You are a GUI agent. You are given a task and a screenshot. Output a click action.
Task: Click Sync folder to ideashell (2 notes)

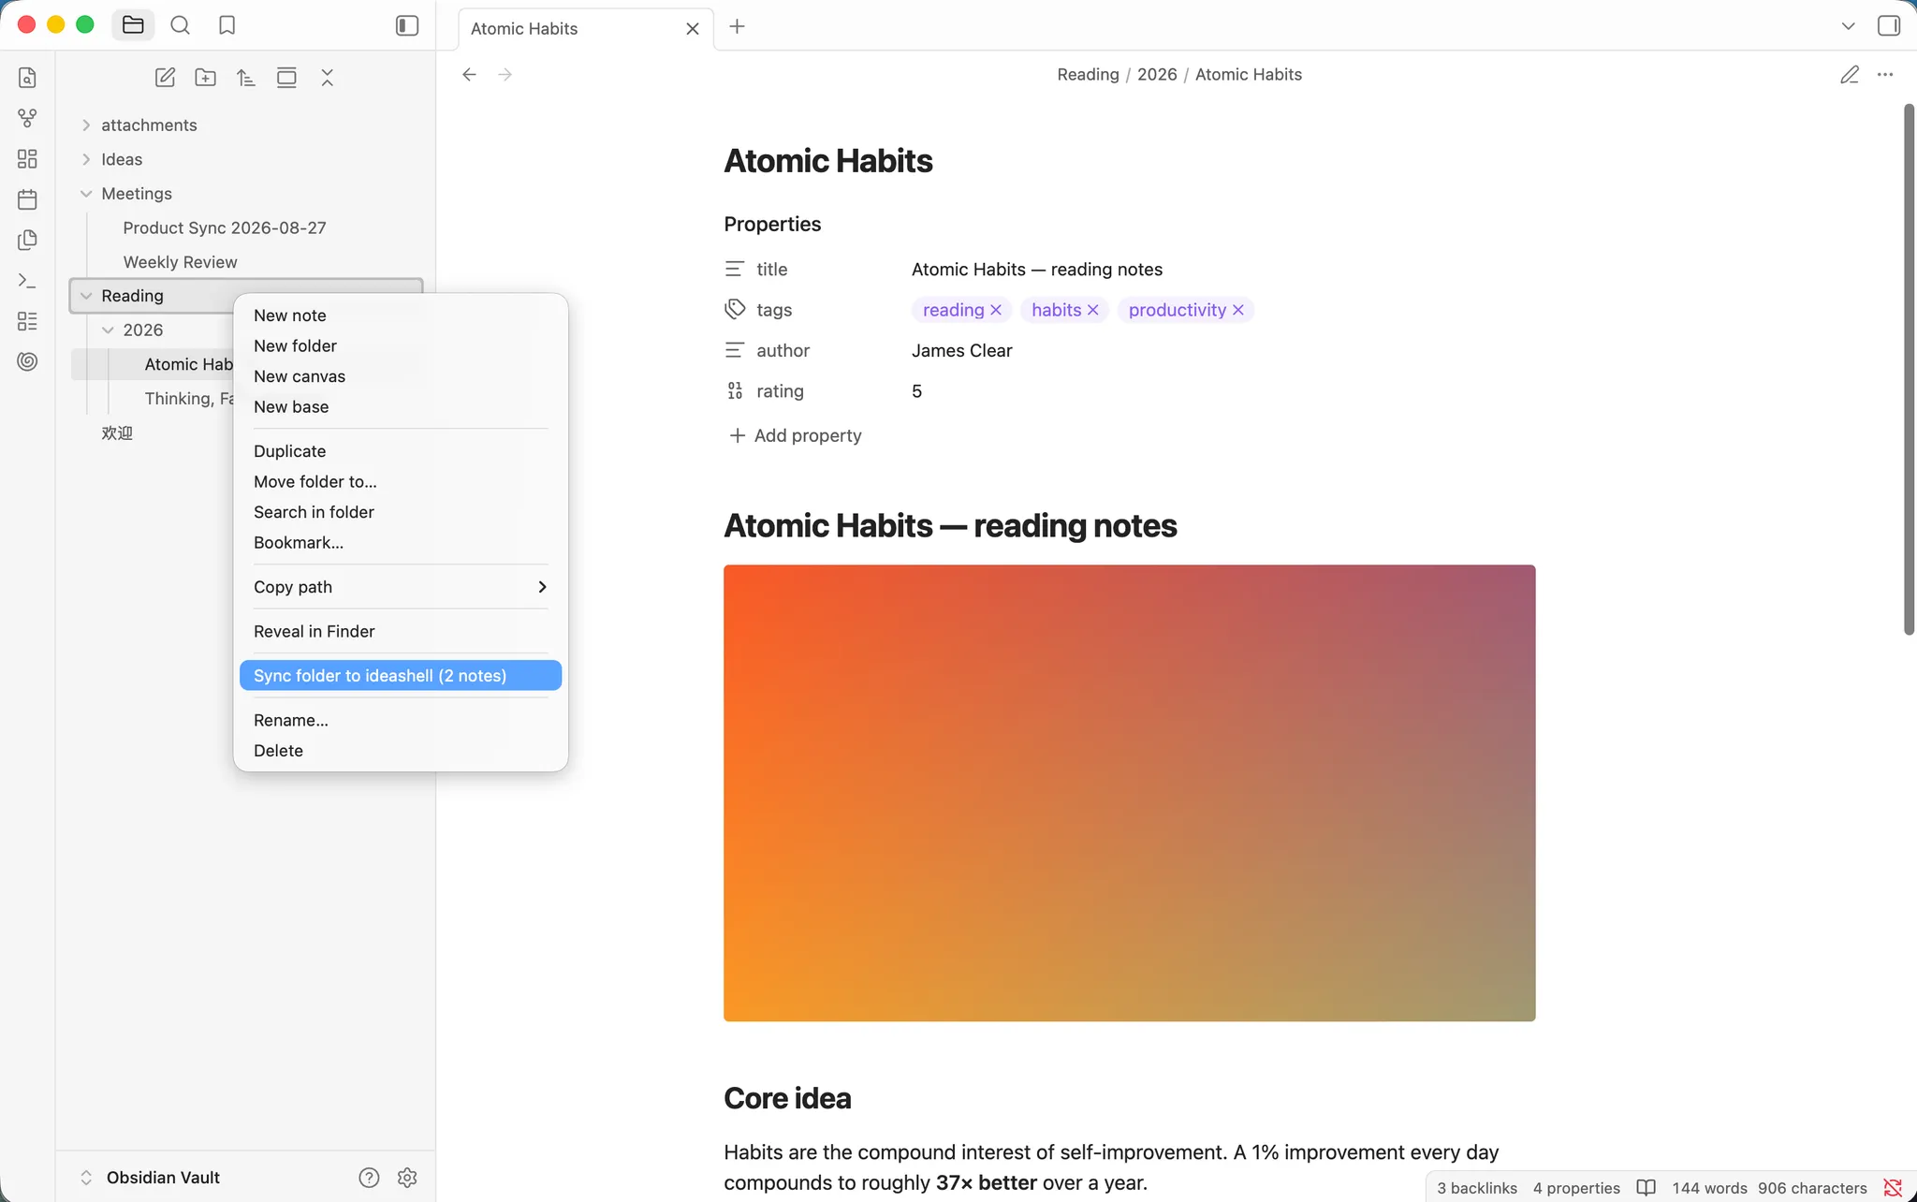point(401,676)
